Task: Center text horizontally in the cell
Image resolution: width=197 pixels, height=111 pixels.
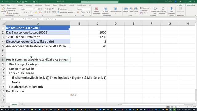Action: point(48,12)
